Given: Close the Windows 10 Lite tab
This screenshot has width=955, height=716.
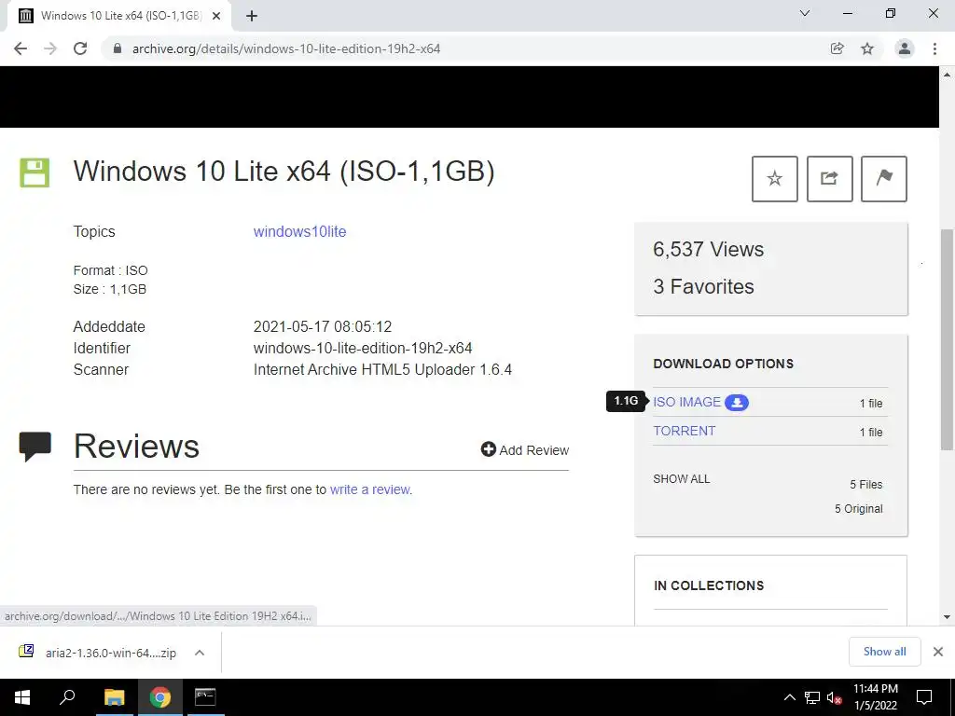Looking at the screenshot, I should click(x=216, y=16).
